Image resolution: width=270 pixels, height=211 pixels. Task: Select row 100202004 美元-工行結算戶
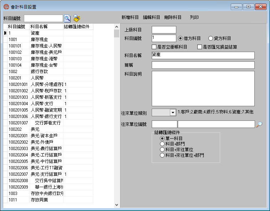(x=48, y=155)
